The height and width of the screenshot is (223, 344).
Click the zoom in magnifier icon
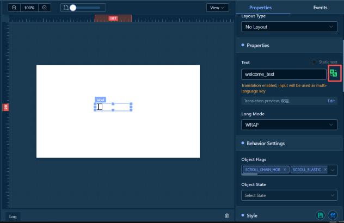point(14,8)
